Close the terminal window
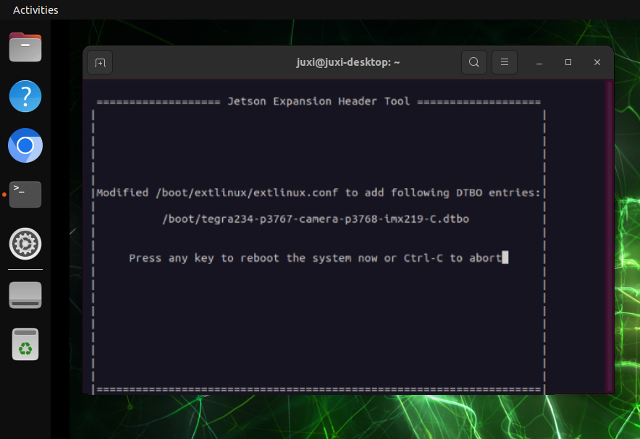The height and width of the screenshot is (439, 640). (x=597, y=62)
